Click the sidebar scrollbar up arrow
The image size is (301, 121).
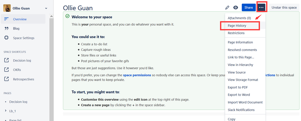coord(51,17)
